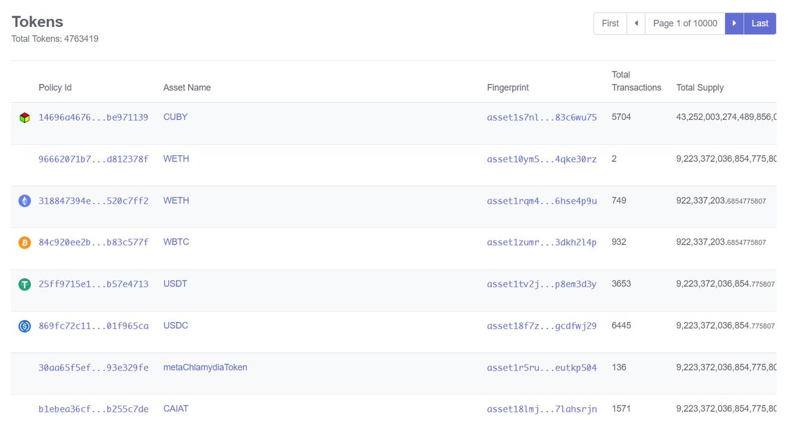The width and height of the screenshot is (788, 436).
Task: Click the USDC coin icon
Action: [x=24, y=326]
